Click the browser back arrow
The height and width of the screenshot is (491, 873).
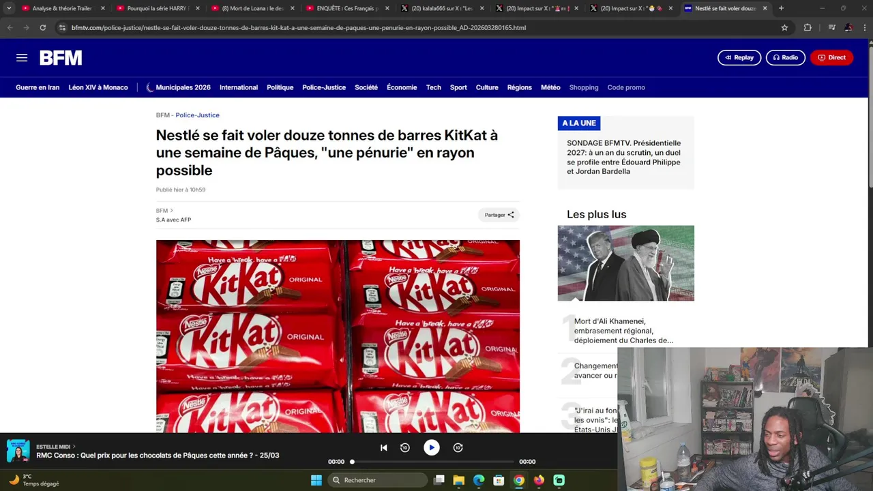[x=10, y=27]
